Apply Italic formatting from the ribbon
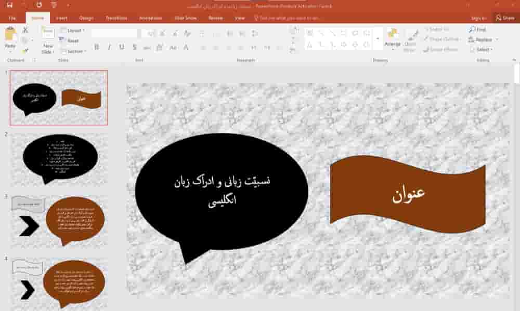 (x=109, y=47)
